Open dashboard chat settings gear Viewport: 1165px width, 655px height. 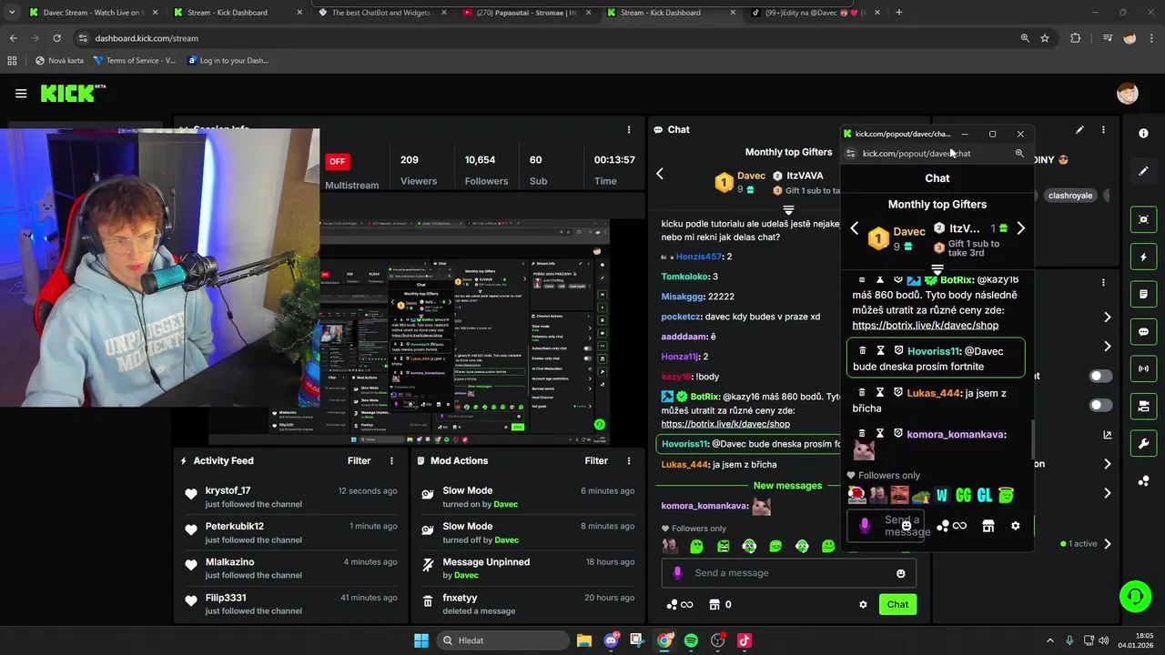coord(863,604)
